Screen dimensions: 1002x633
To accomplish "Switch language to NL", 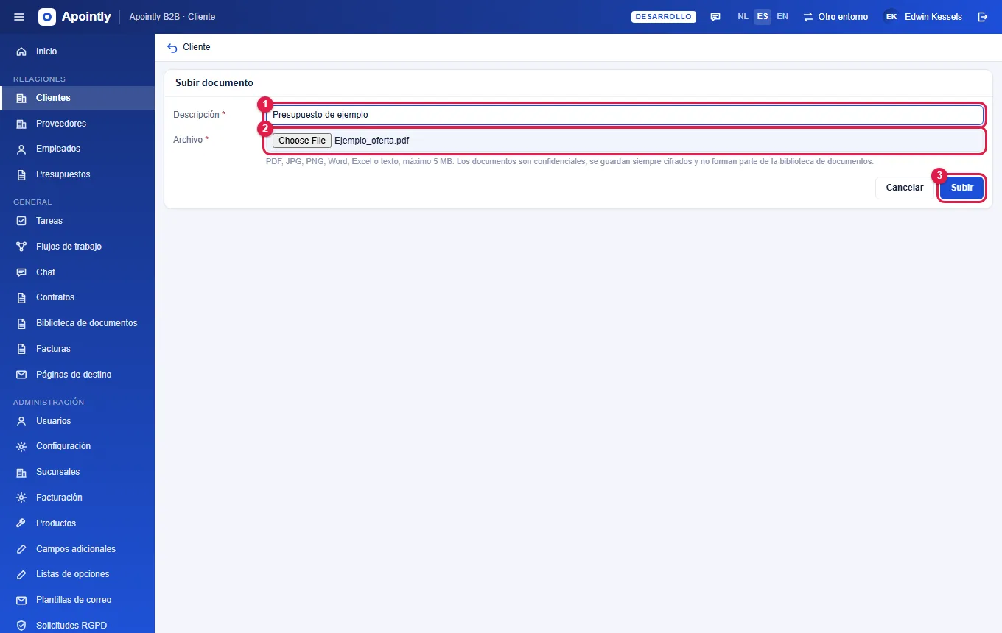I will coord(743,17).
